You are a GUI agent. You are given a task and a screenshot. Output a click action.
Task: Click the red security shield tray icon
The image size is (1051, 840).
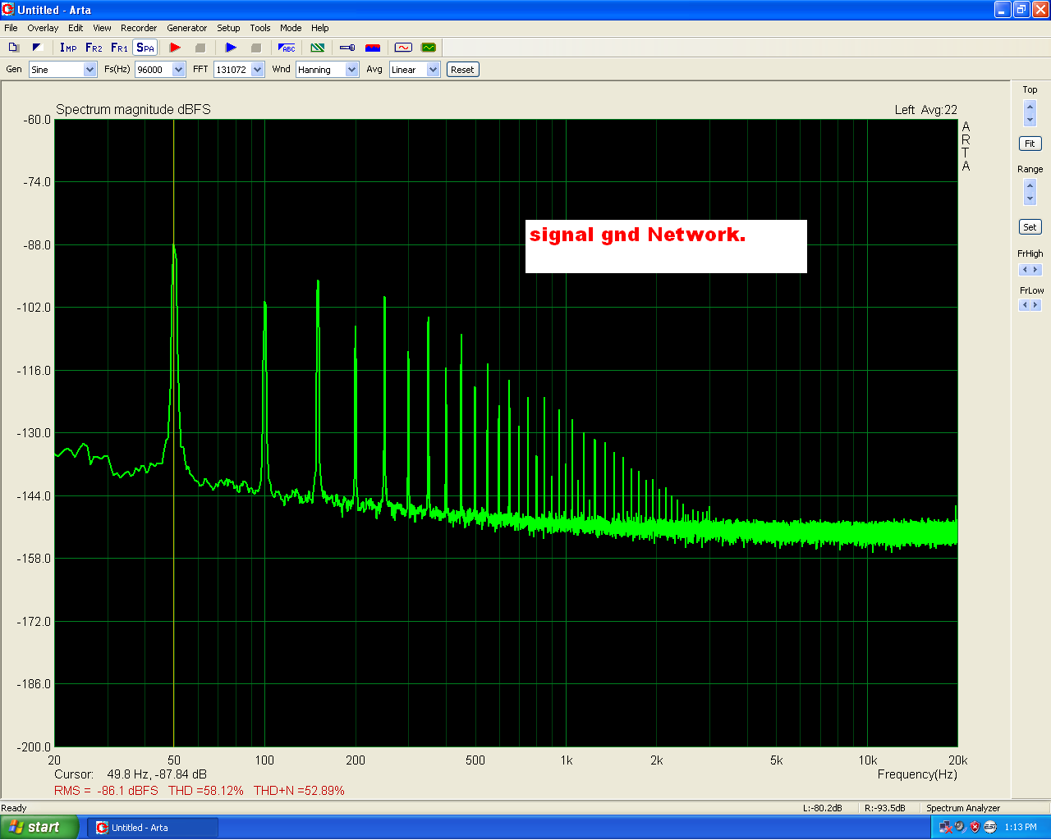[975, 828]
